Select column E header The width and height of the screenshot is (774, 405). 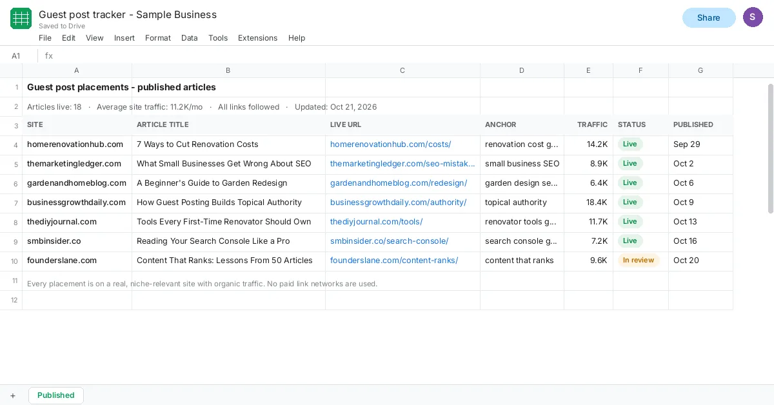tap(588, 70)
